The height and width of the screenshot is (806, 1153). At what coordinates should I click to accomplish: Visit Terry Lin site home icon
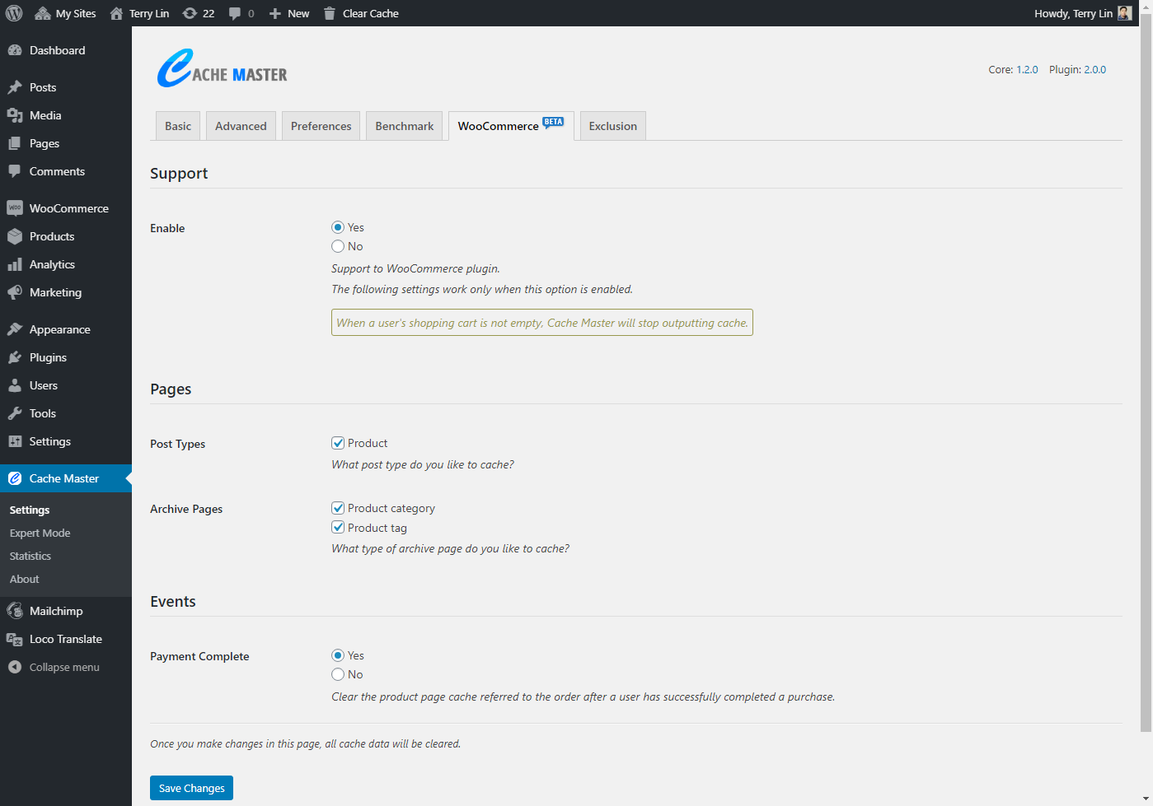[116, 13]
